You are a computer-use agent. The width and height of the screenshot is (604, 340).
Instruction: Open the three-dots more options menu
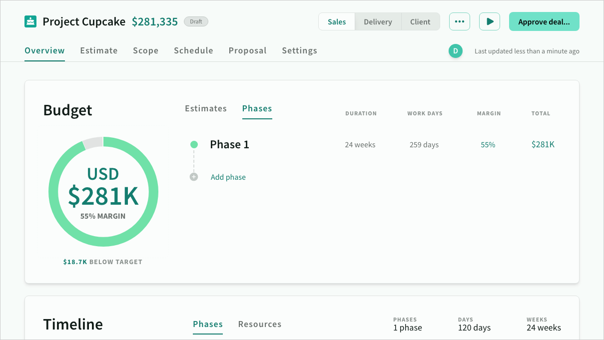(459, 22)
